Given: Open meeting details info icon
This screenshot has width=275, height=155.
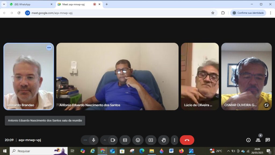Looking at the screenshot, I should pyautogui.click(x=248, y=140).
